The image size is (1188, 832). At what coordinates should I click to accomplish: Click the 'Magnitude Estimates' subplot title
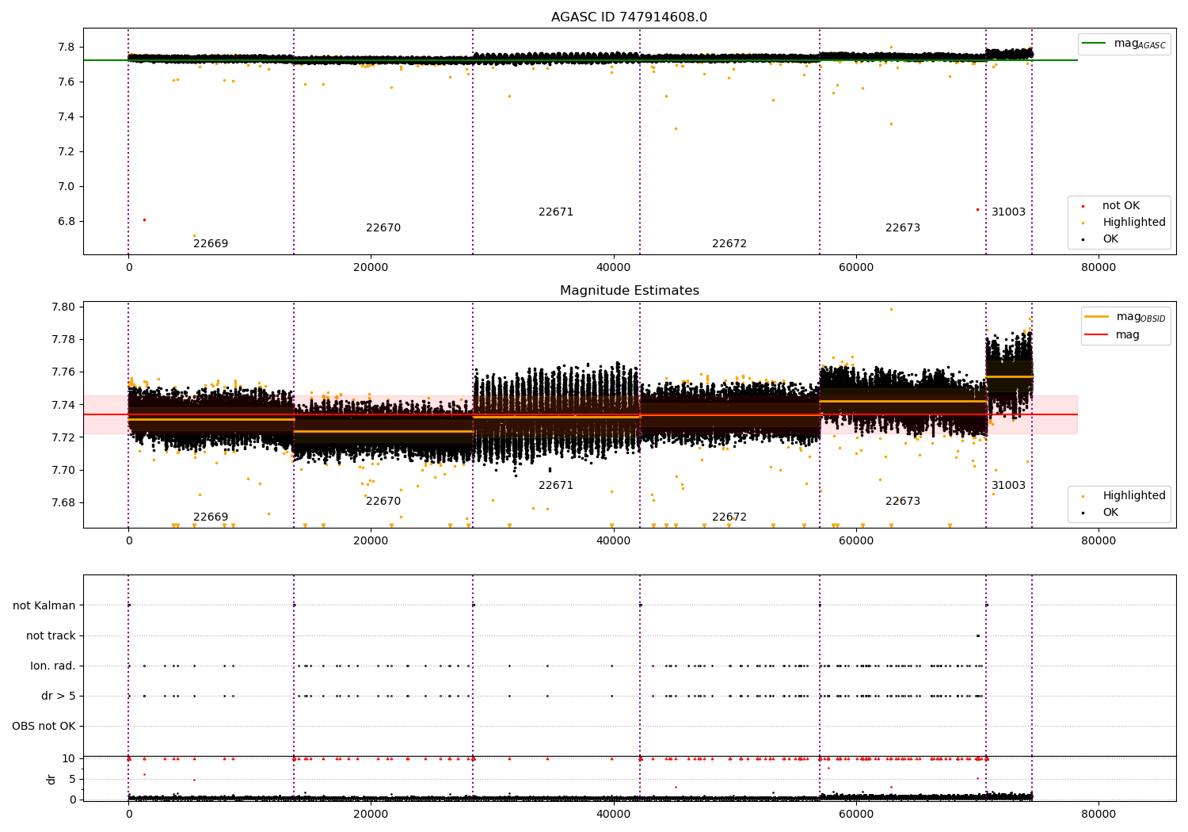coord(629,291)
